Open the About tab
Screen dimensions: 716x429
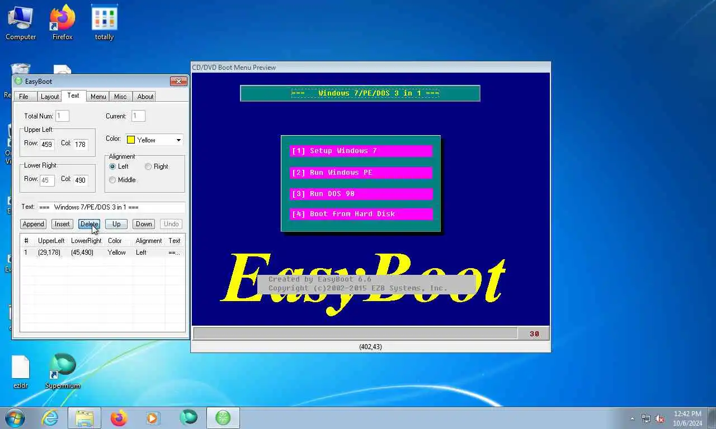145,97
